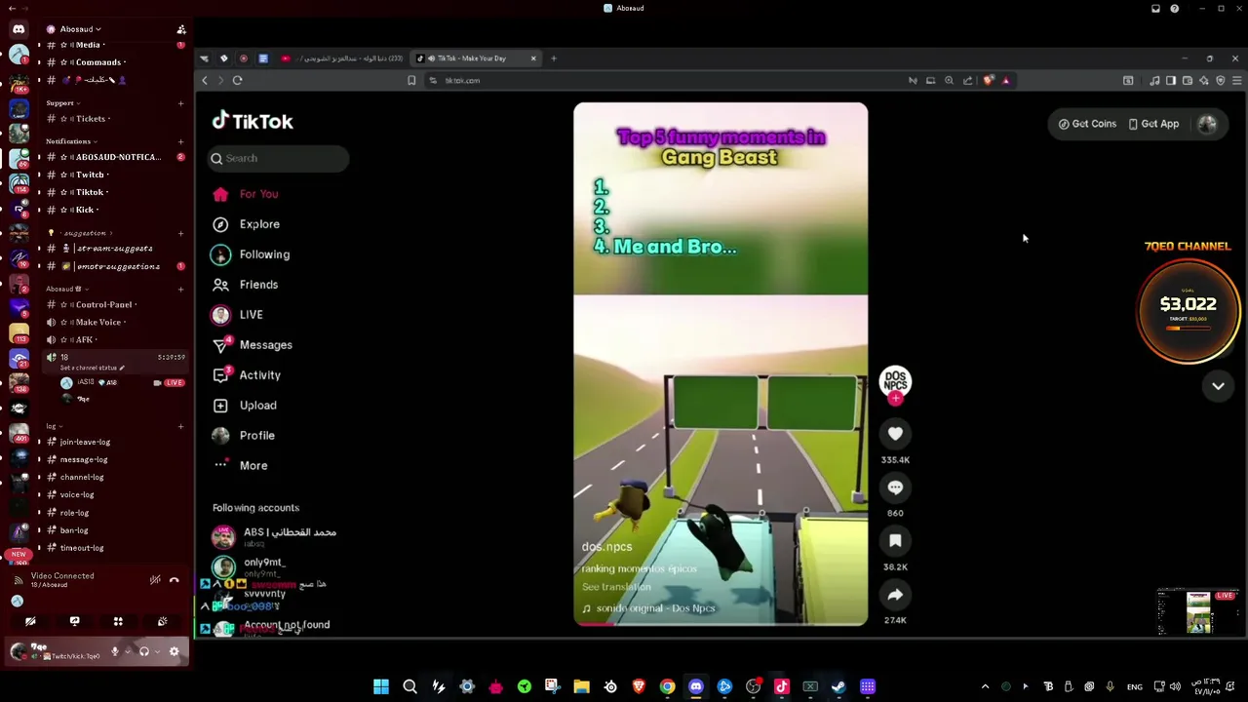The height and width of the screenshot is (702, 1248).
Task: Collapse the Support category in Discord
Action: [61, 103]
